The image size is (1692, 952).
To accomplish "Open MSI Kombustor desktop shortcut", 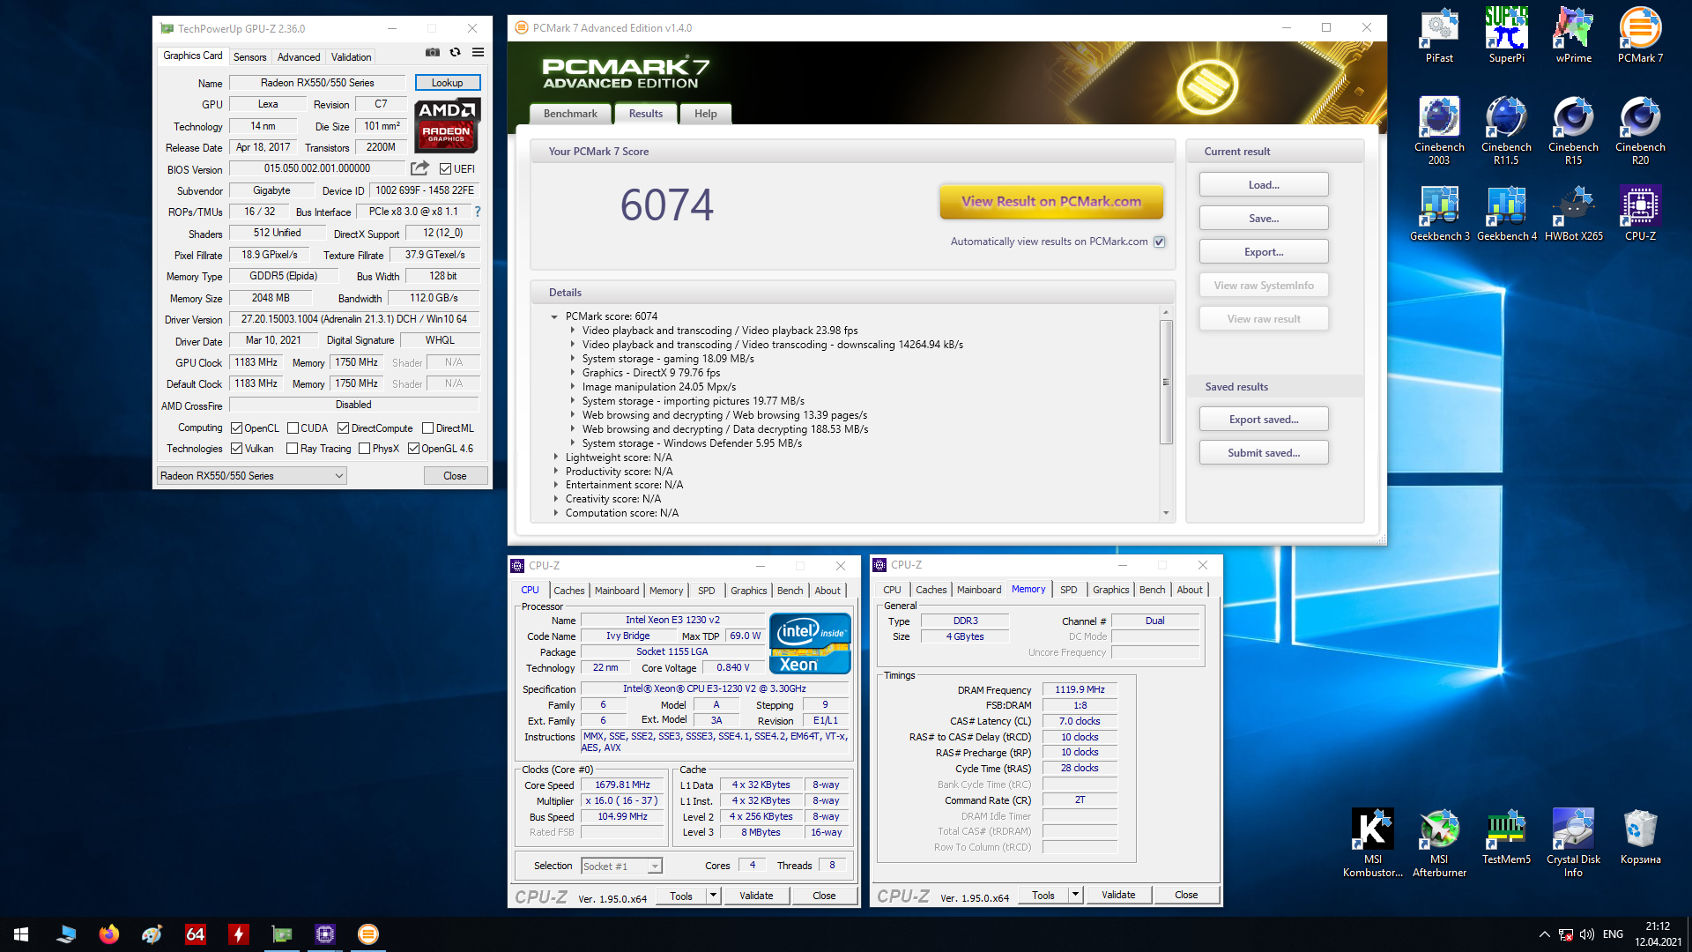I will pos(1372,844).
